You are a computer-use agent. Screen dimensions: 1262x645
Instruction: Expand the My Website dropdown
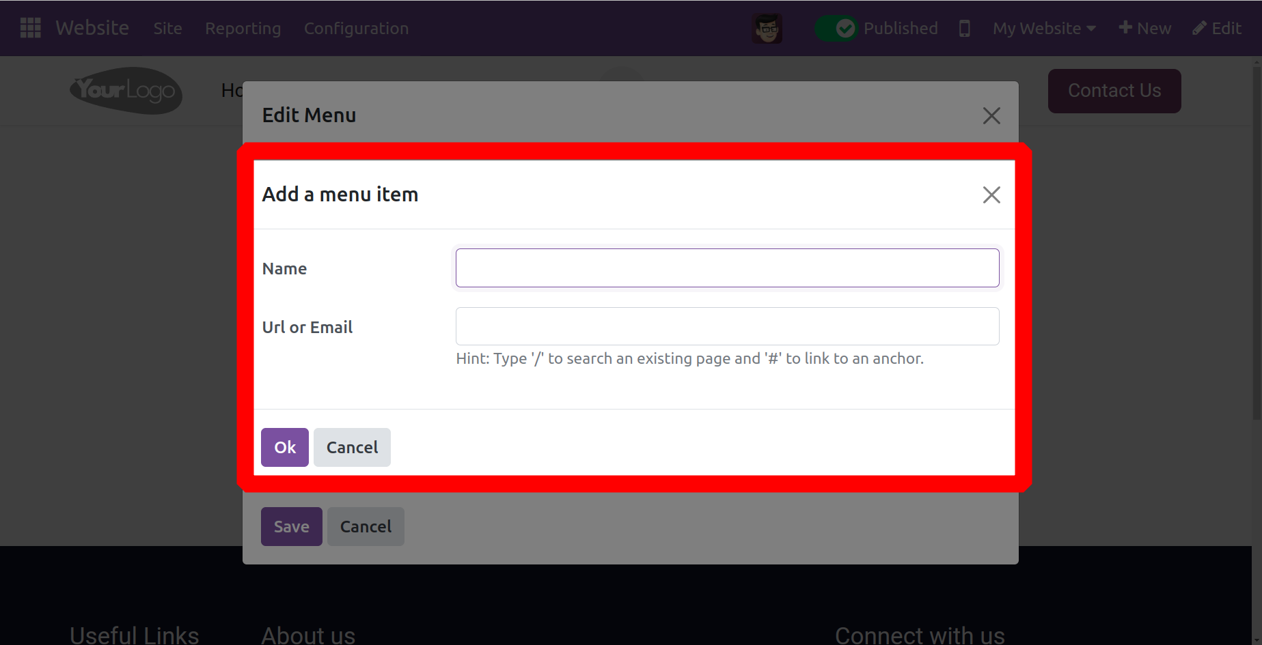[1043, 29]
